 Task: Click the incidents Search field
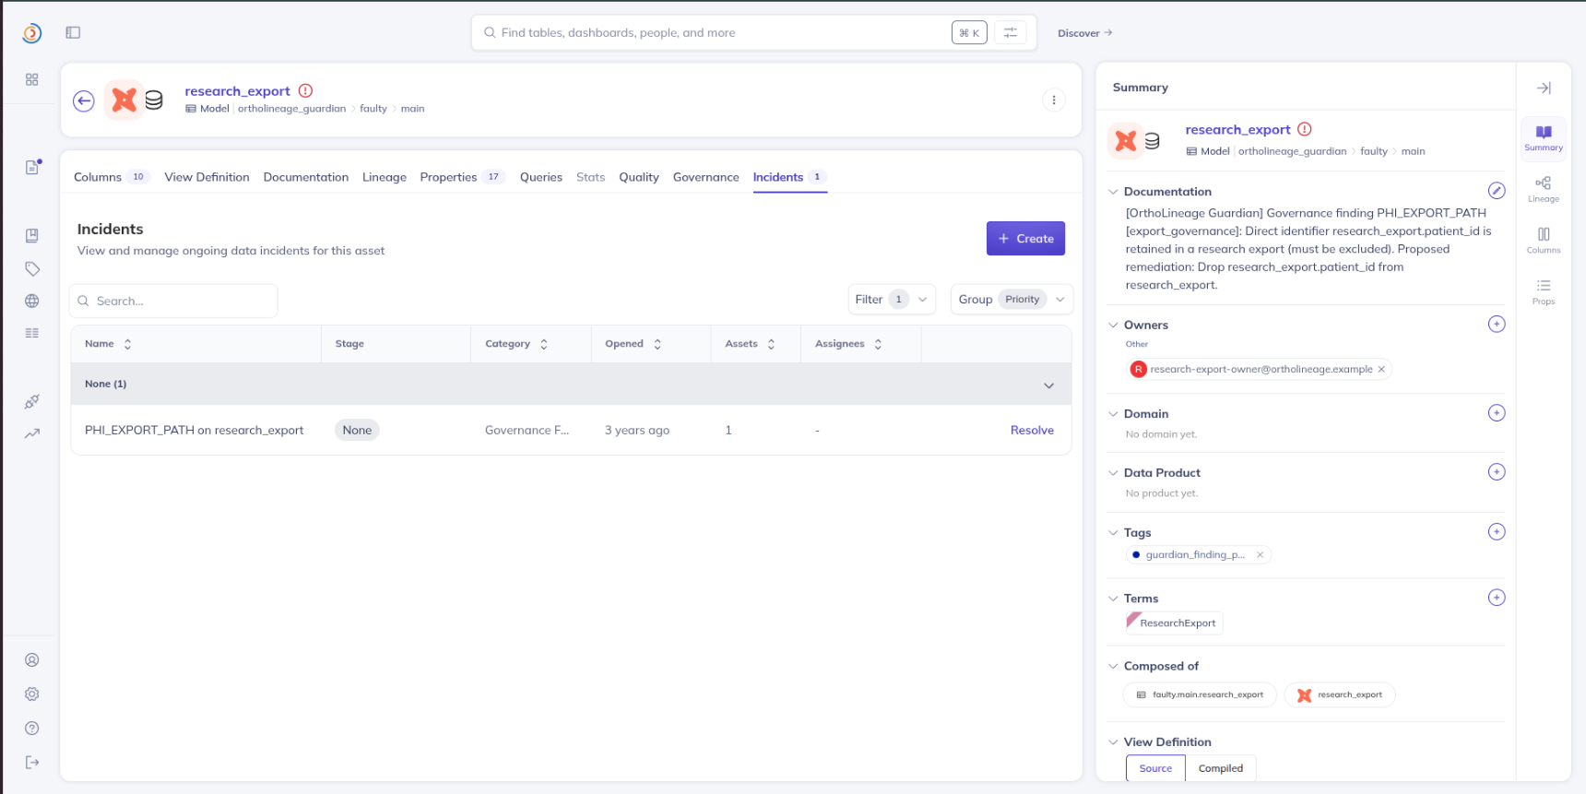tap(173, 301)
